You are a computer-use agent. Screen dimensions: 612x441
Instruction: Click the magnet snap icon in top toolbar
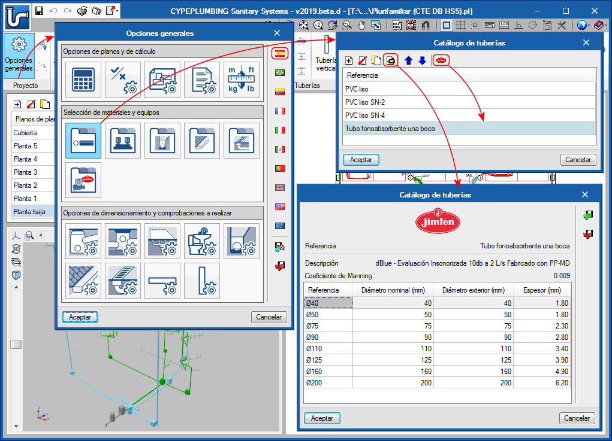tap(426, 25)
